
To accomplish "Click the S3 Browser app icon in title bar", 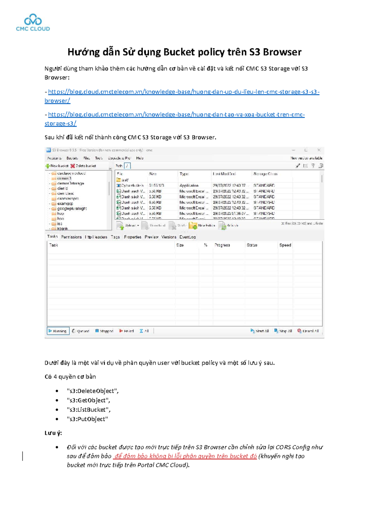I will click(x=48, y=150).
